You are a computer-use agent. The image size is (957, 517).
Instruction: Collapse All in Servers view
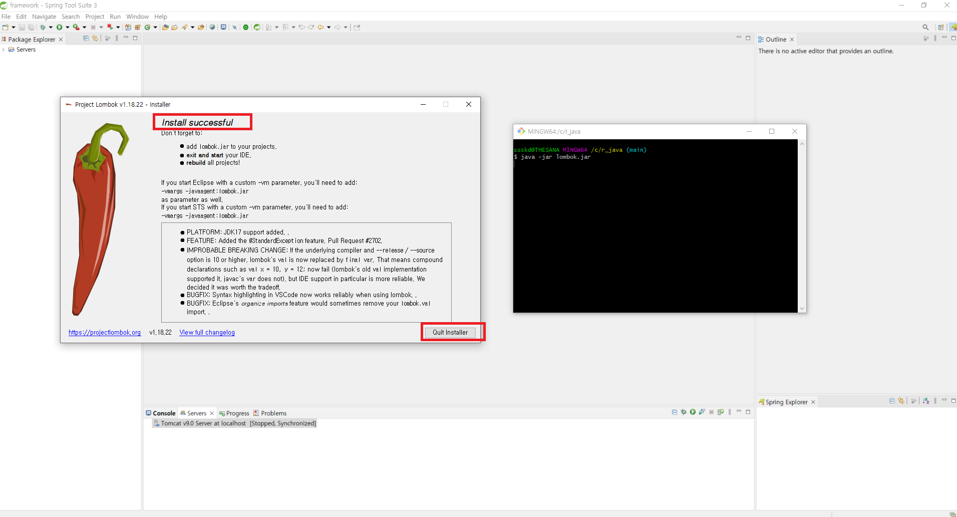pos(675,412)
